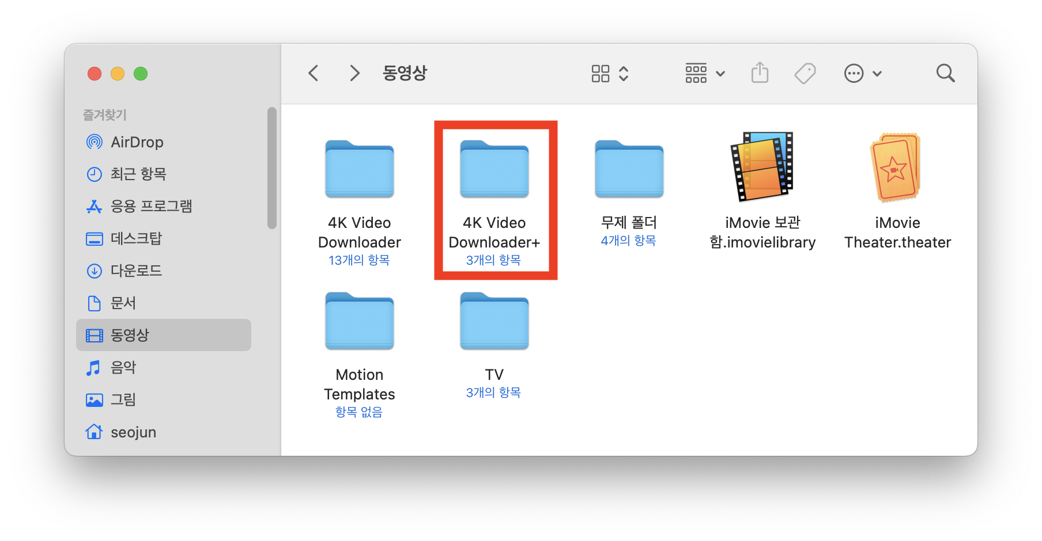Select the TV folder icon
Screen dimensions: 1042x541
coord(494,321)
